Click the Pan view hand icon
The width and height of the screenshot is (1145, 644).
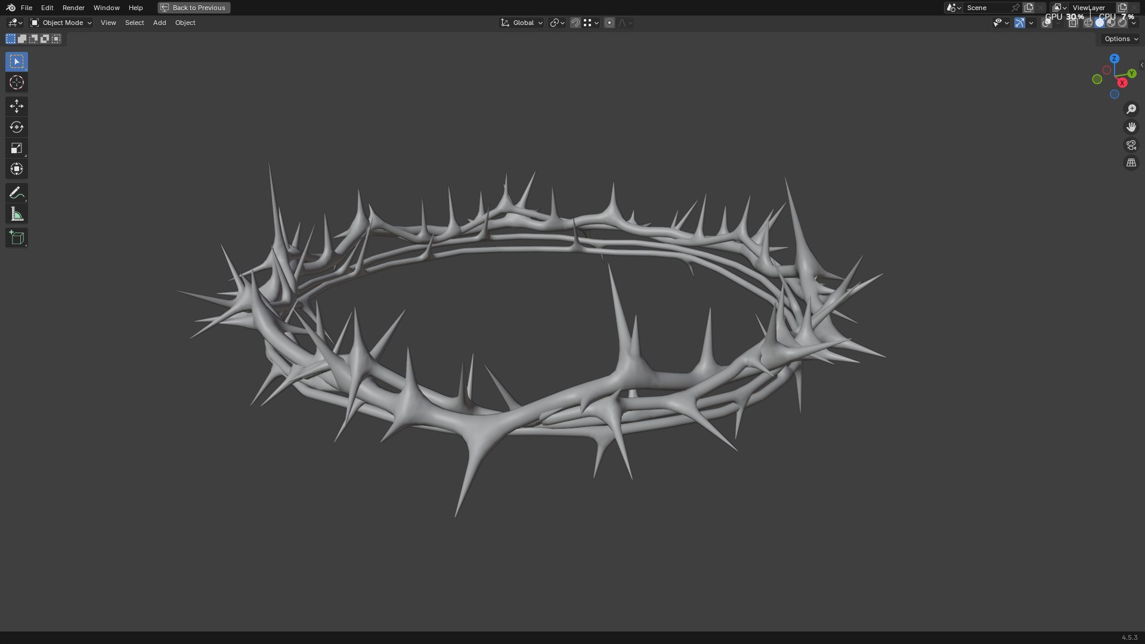tap(1131, 127)
